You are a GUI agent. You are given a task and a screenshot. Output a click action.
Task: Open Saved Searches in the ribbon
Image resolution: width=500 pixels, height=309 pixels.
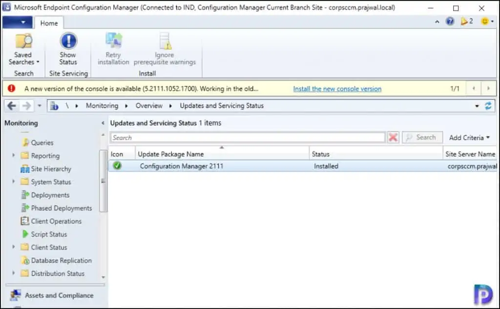(x=23, y=49)
